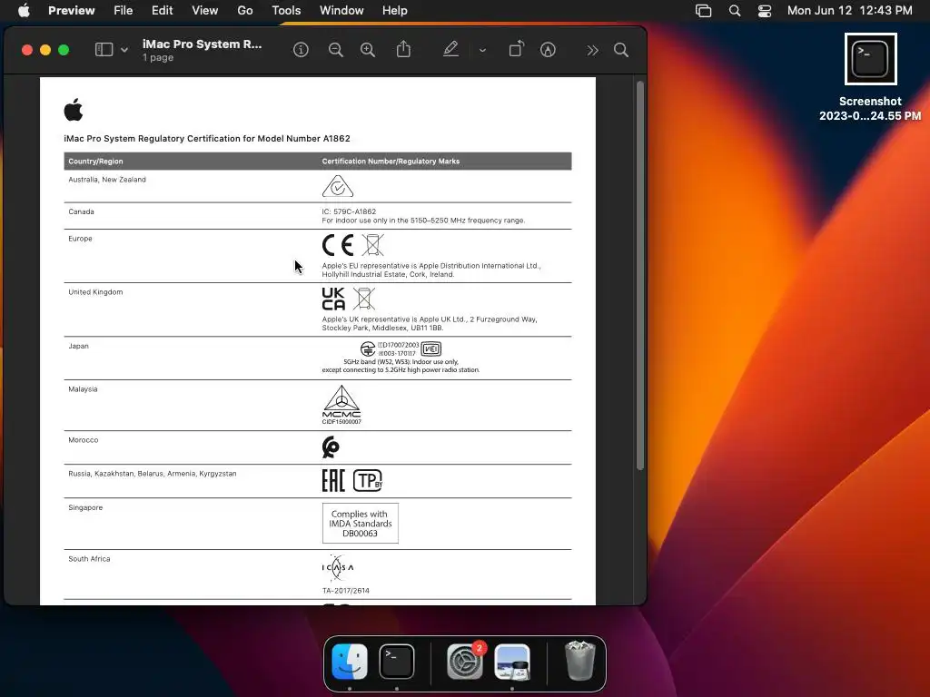This screenshot has height=697, width=930.
Task: Open Finder from the Dock
Action: point(350,662)
